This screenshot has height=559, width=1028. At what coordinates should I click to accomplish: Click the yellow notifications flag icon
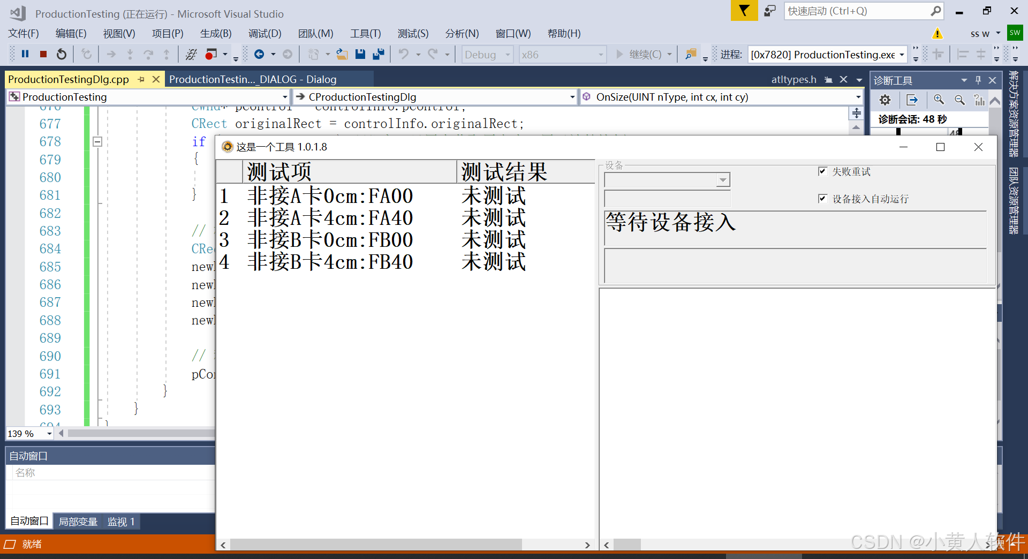click(x=744, y=11)
